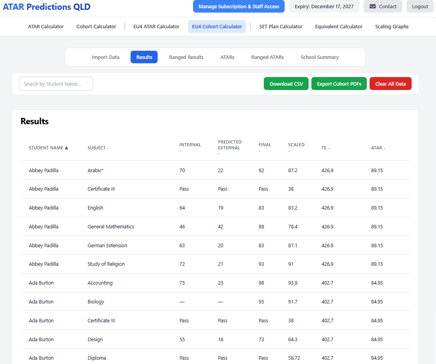Sort by Scaled column header
The height and width of the screenshot is (364, 436).
tap(296, 147)
